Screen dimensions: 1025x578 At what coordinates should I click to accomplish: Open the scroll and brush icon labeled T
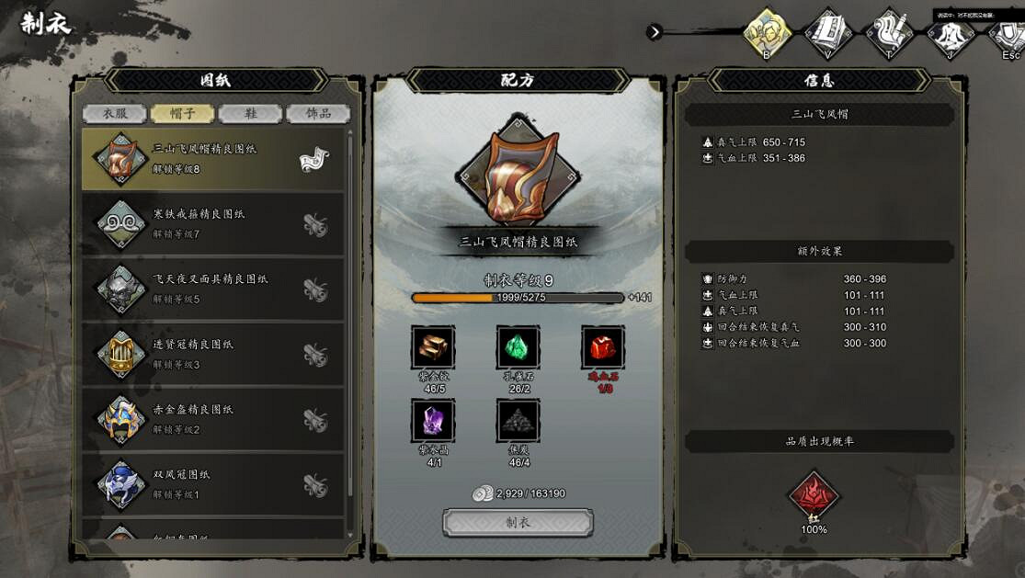889,33
